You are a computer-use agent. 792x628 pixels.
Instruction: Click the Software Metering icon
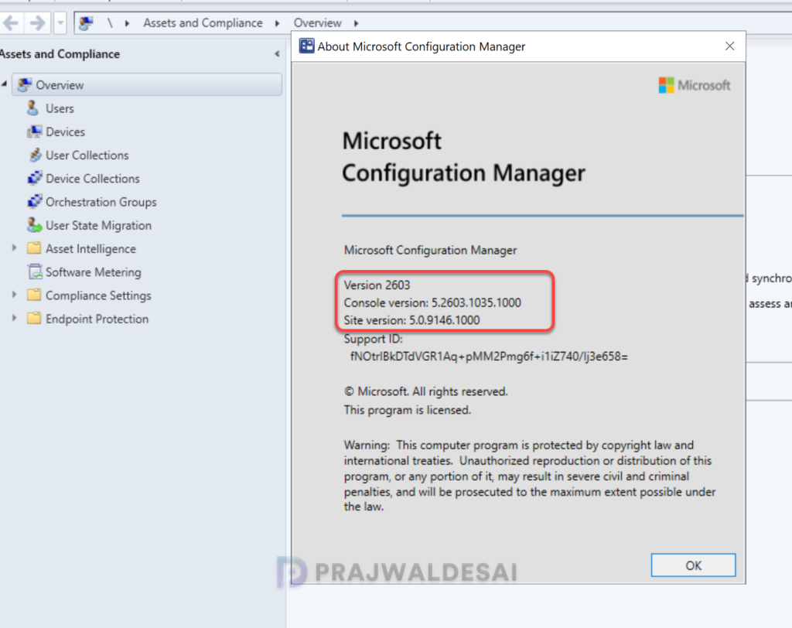[x=35, y=271]
